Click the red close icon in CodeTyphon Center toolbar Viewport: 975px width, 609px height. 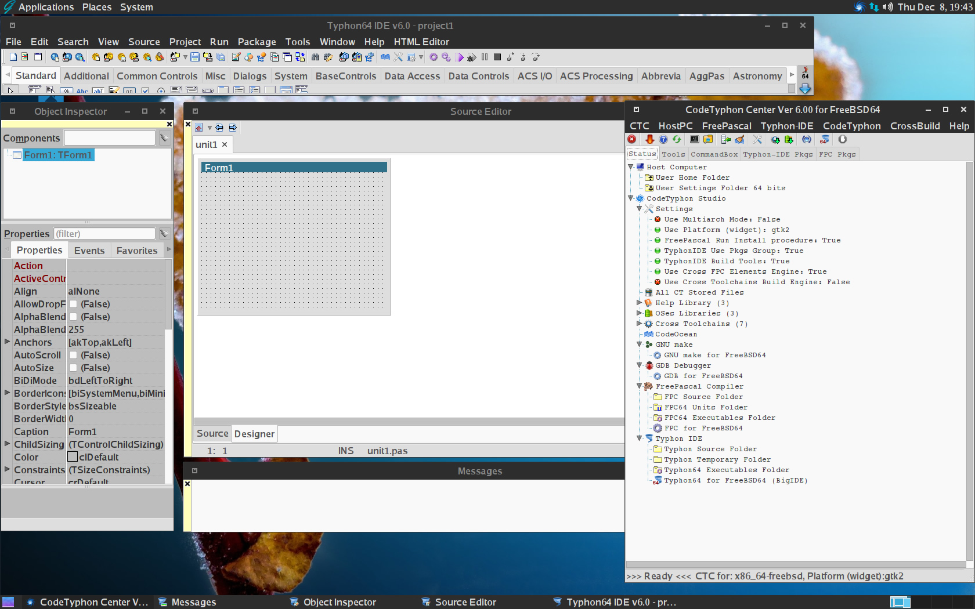click(x=632, y=139)
